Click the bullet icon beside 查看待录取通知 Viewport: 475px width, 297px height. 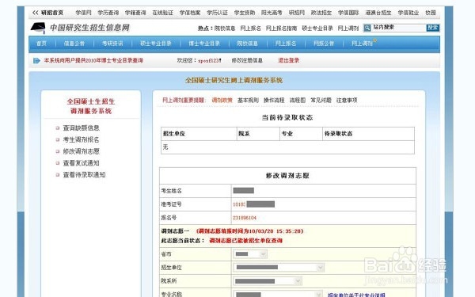[58, 174]
